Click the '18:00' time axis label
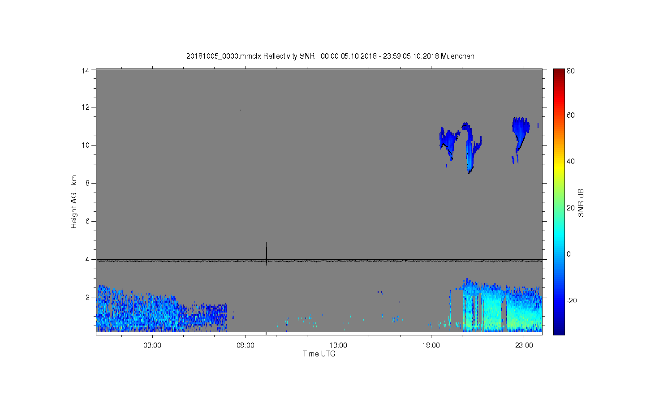Screen dimensions: 672x403 [431, 346]
